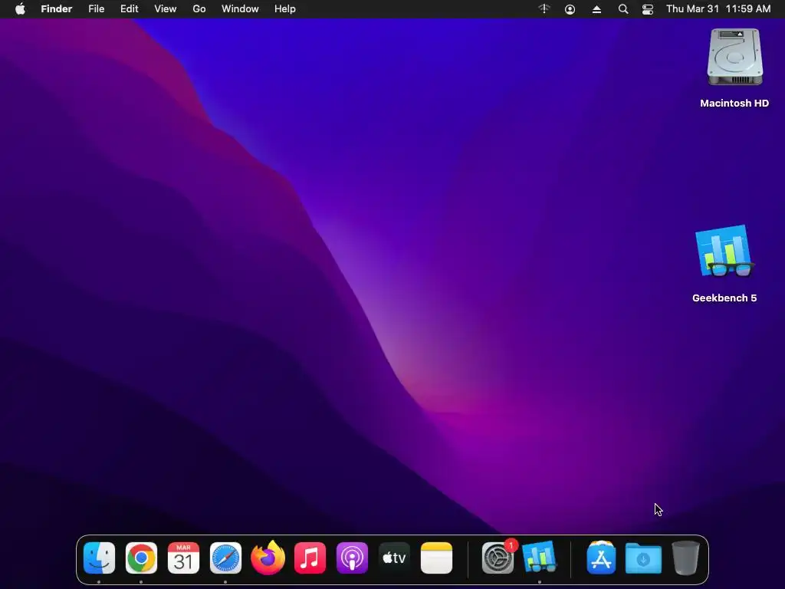Viewport: 785px width, 589px height.
Task: Click the Geekbench 5 label on desktop
Action: click(x=724, y=298)
